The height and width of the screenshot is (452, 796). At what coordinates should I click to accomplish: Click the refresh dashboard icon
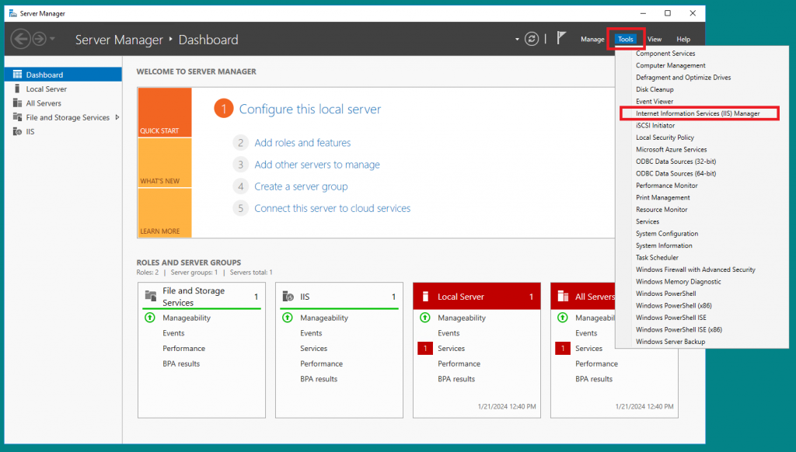point(532,39)
